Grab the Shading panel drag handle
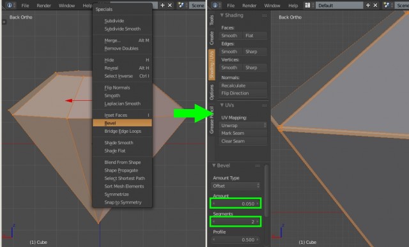 [x=264, y=15]
